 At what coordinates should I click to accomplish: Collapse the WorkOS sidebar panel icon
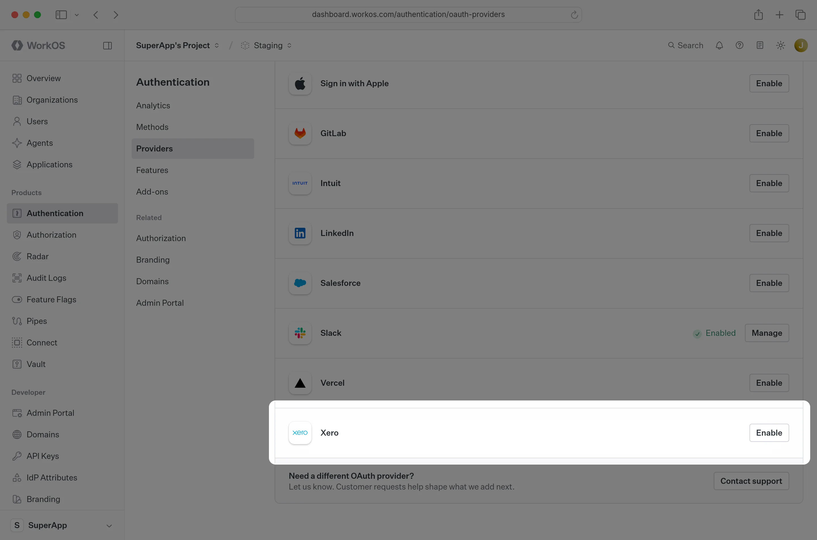[x=108, y=45]
